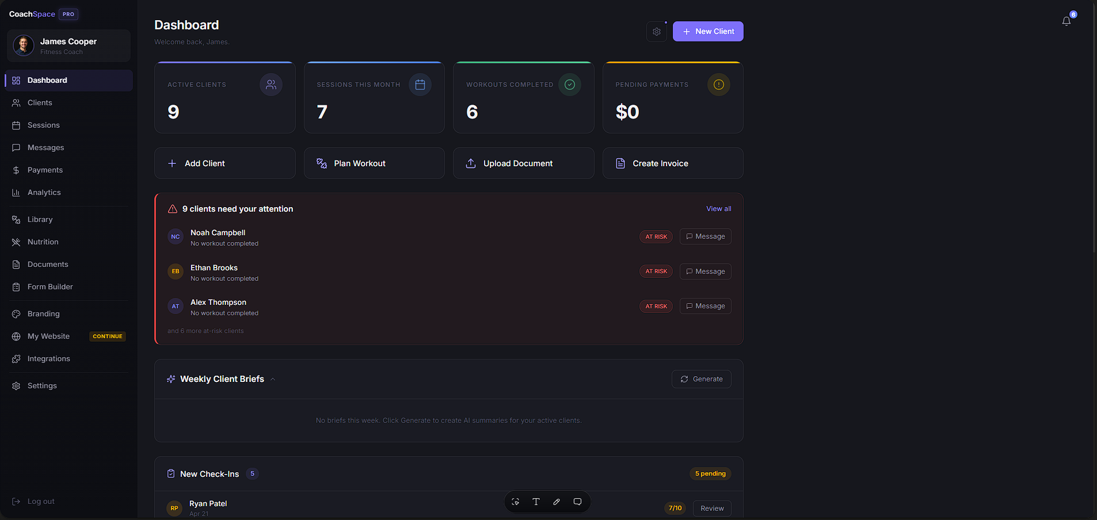Open the Payments sidebar item
Screen dimensions: 1097x520
click(x=68, y=170)
